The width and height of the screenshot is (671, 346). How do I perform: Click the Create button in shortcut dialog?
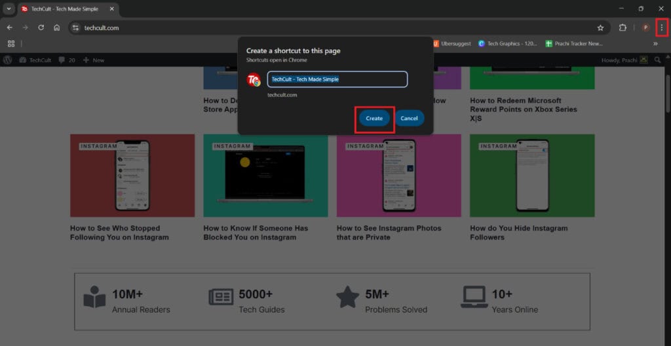[x=374, y=118]
